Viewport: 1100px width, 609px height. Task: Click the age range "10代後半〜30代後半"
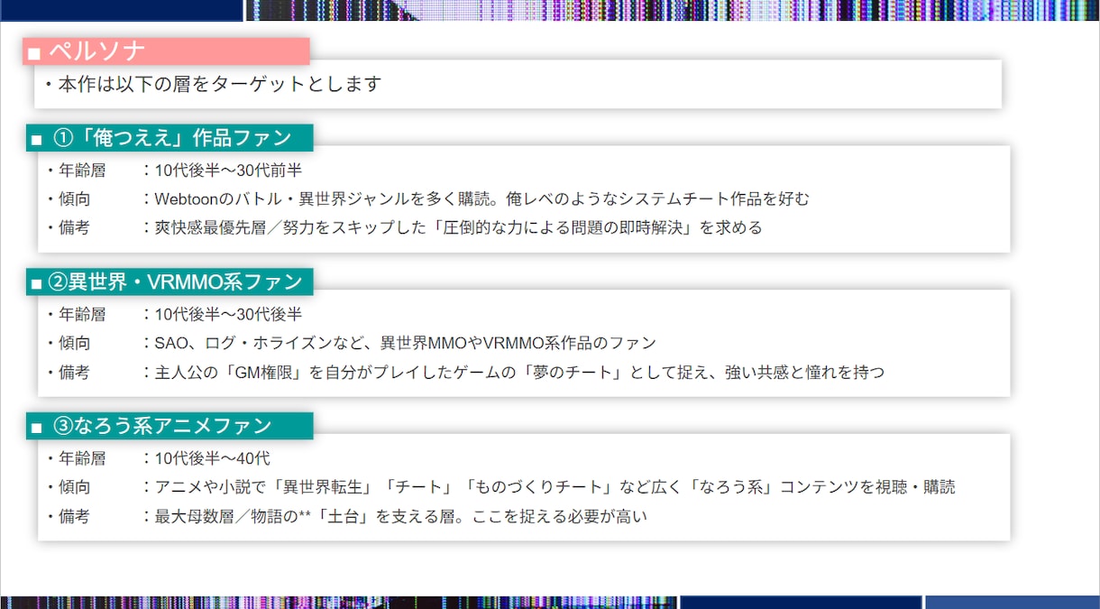click(x=228, y=314)
